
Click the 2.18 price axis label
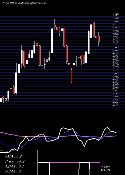point(115,105)
